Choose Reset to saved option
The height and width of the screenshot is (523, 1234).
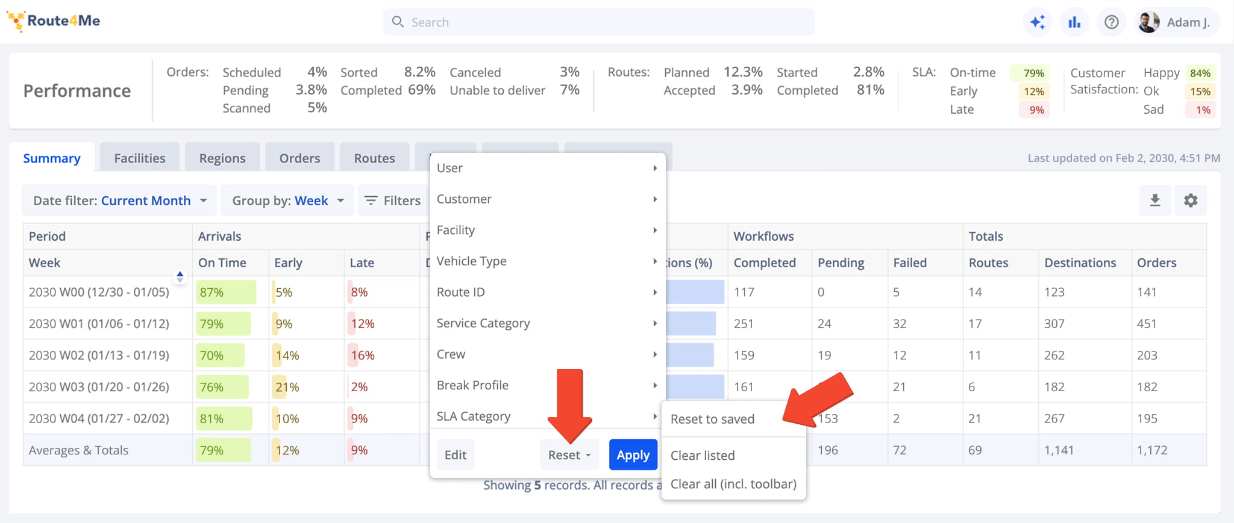coord(733,419)
